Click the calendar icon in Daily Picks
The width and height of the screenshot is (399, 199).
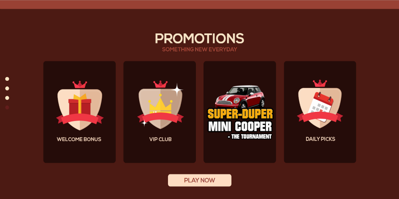point(321,106)
